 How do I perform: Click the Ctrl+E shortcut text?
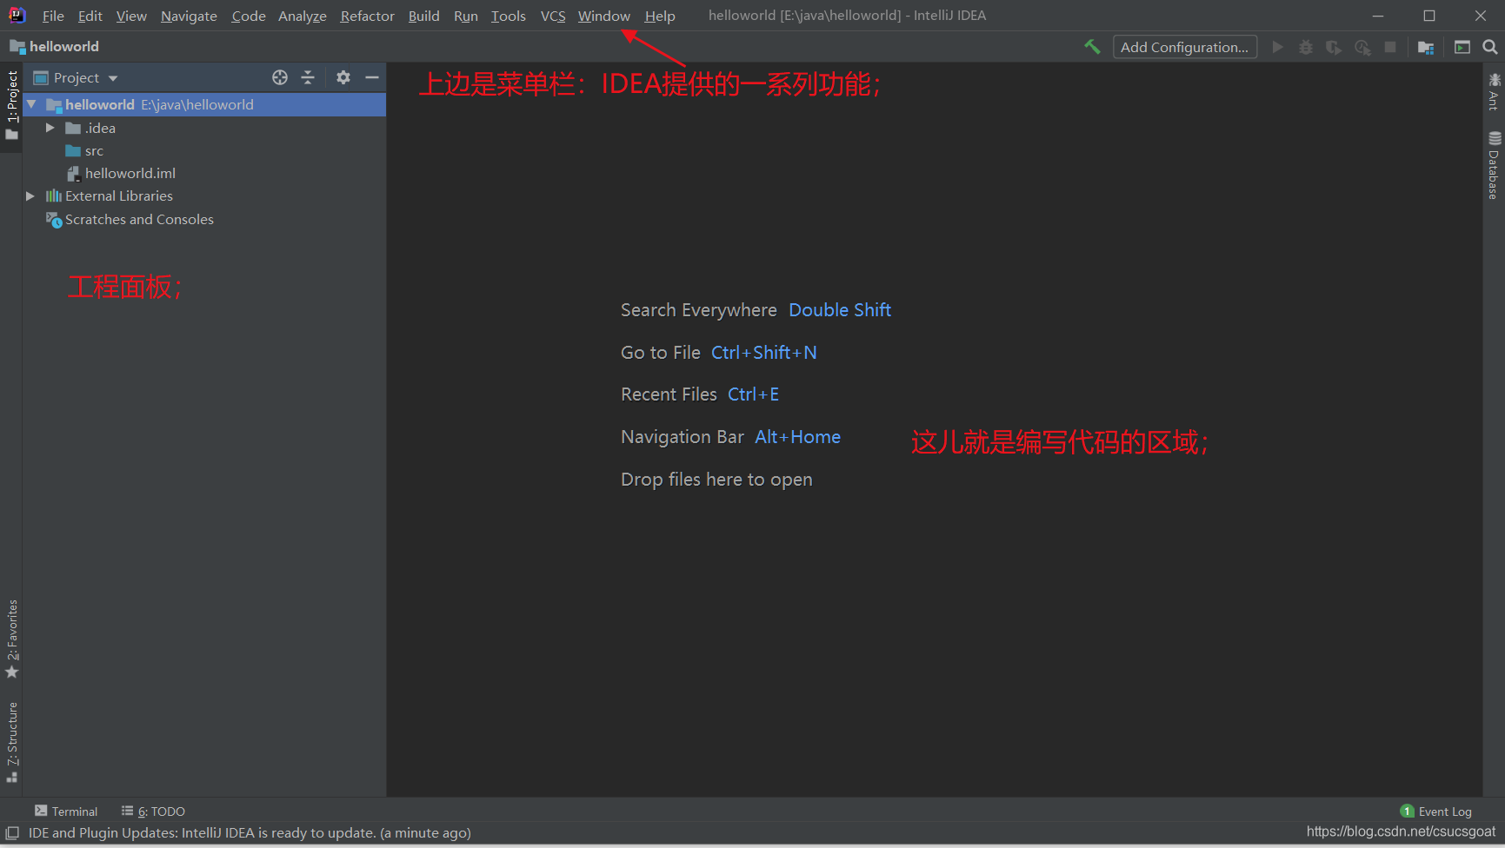coord(753,394)
